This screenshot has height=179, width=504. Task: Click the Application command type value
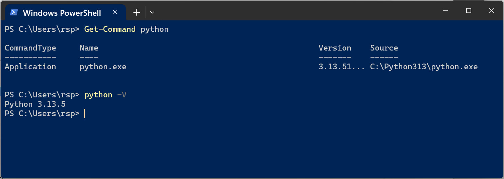pyautogui.click(x=30, y=67)
